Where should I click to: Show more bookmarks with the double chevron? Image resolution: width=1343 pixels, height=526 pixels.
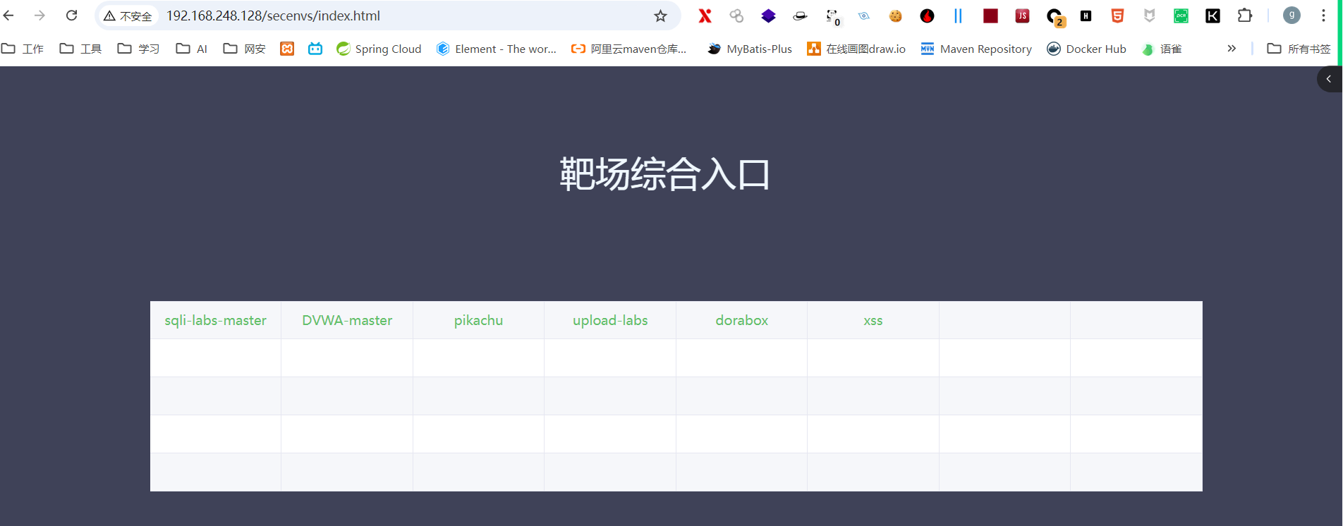click(1232, 49)
